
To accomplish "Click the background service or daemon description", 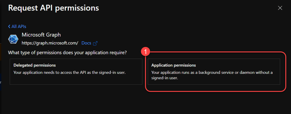I will pos(212,72).
